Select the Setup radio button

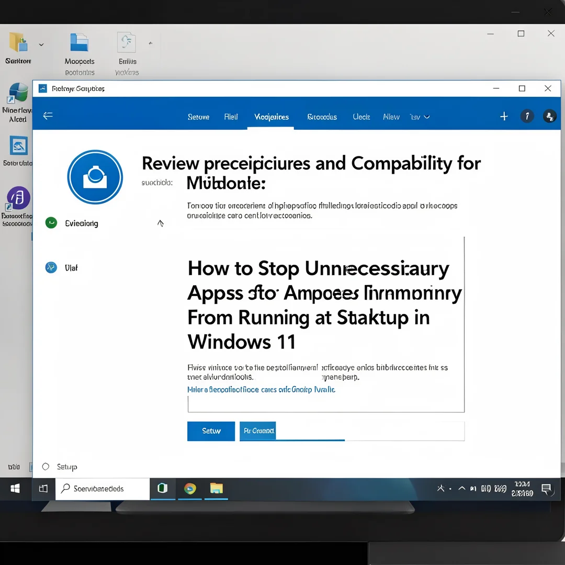click(x=46, y=467)
